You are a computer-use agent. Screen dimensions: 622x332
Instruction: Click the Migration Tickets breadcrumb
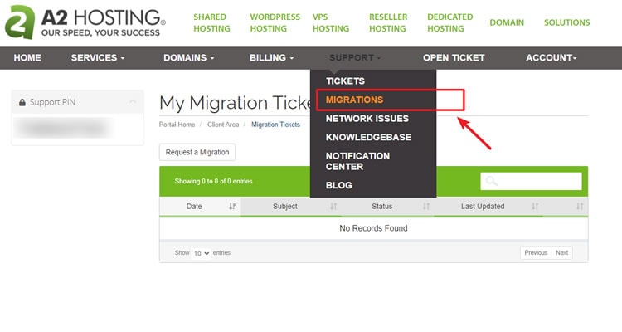[275, 124]
